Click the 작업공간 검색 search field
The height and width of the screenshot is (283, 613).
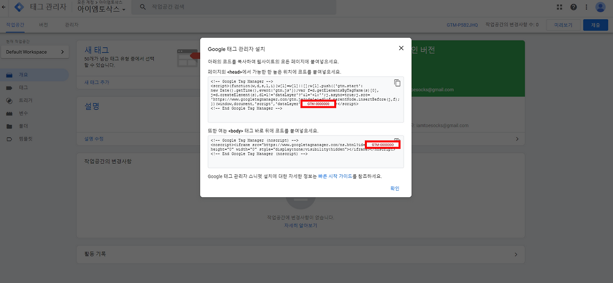pos(235,7)
